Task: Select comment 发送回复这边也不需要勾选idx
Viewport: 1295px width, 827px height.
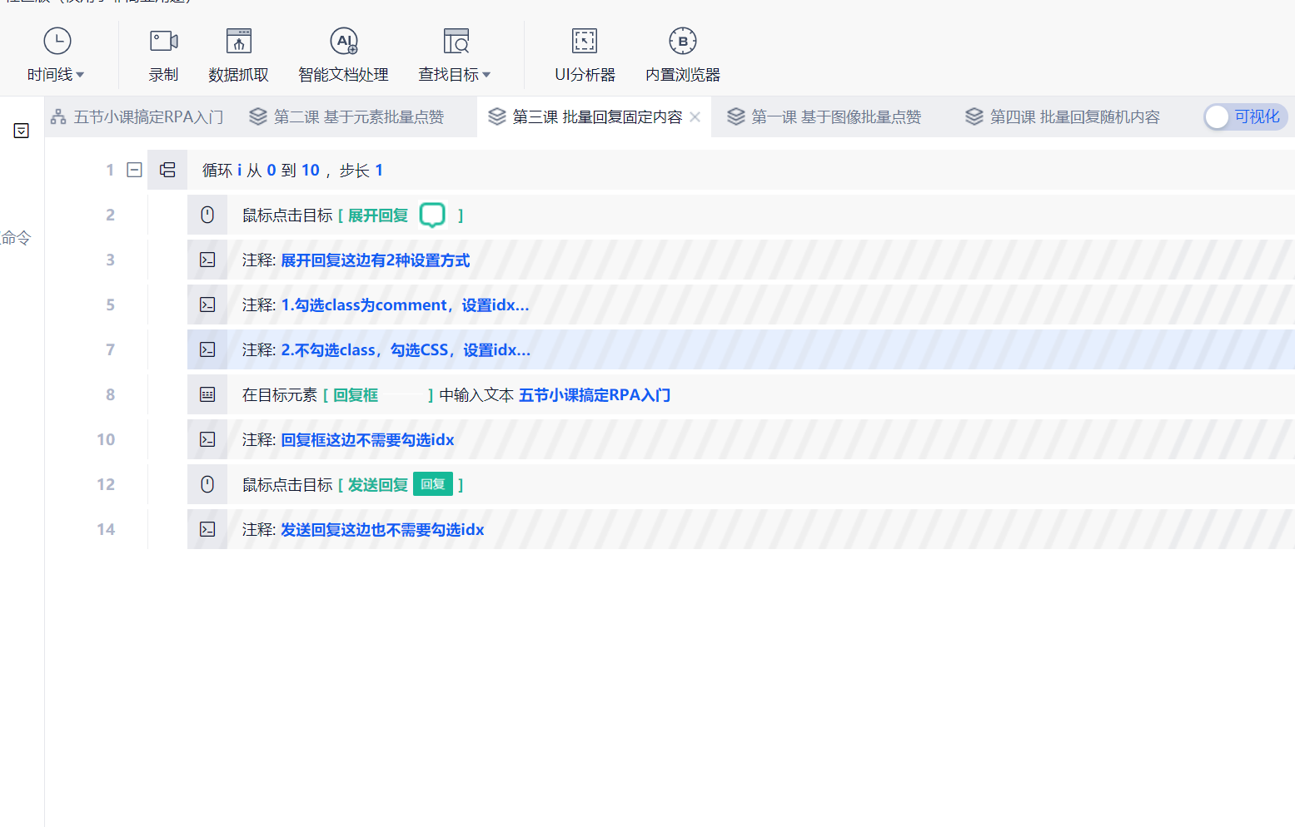Action: [382, 530]
